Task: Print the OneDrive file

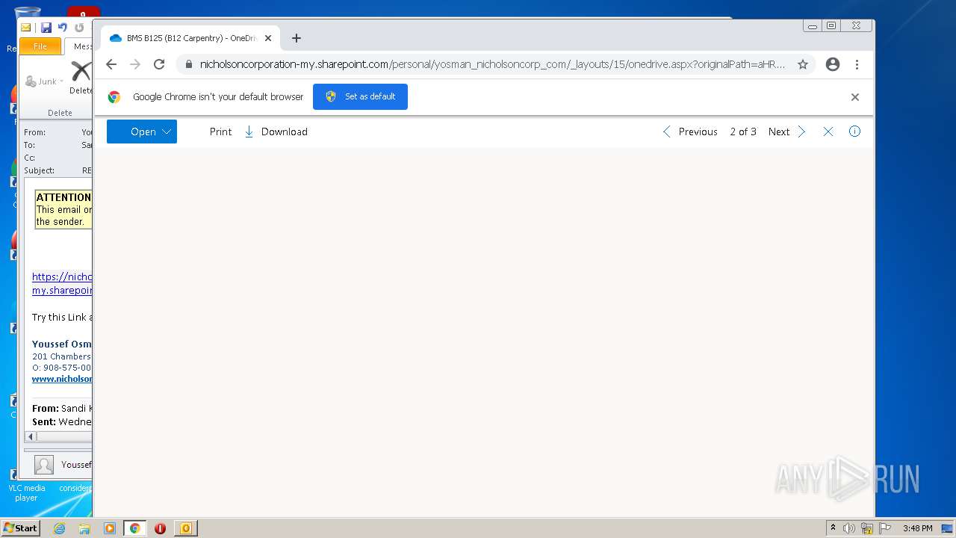Action: [220, 132]
